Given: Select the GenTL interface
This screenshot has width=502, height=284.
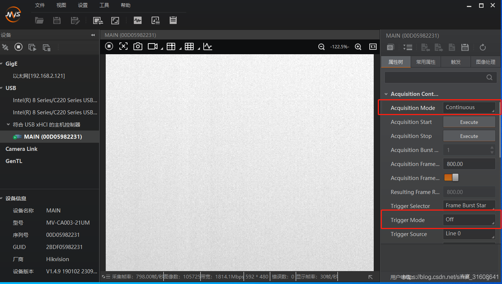Looking at the screenshot, I should pyautogui.click(x=14, y=161).
